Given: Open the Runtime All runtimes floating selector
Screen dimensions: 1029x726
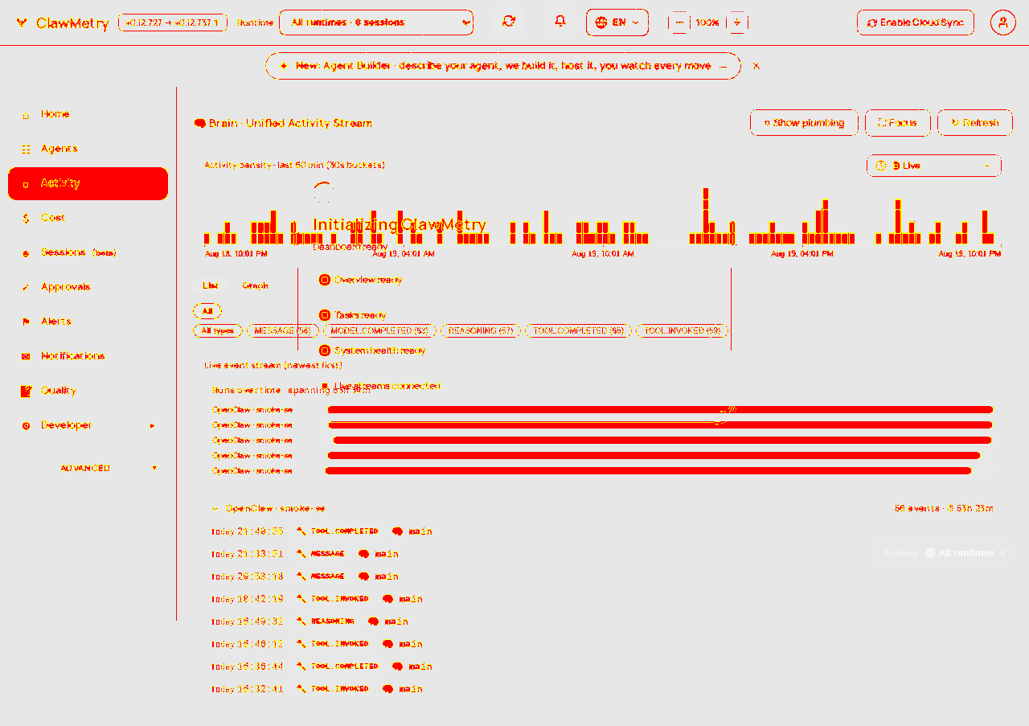Looking at the screenshot, I should click(945, 553).
